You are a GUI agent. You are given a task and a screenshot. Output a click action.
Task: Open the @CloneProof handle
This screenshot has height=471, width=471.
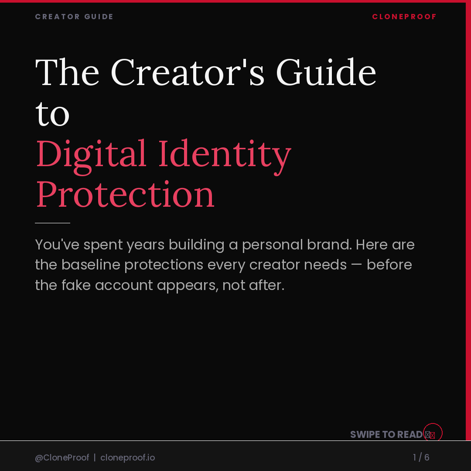[x=62, y=457]
